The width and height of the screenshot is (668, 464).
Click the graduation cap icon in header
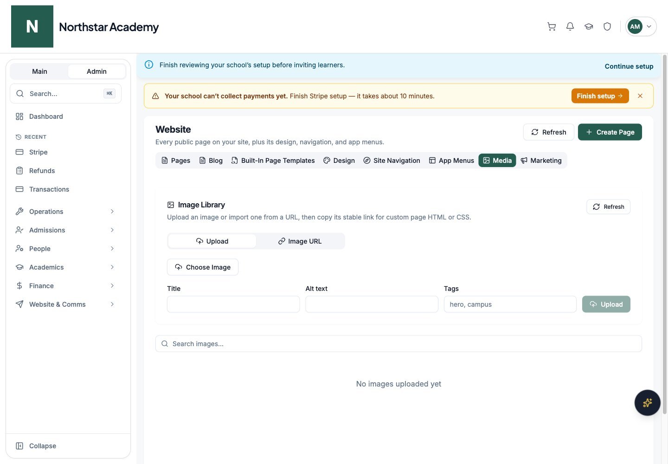point(589,26)
